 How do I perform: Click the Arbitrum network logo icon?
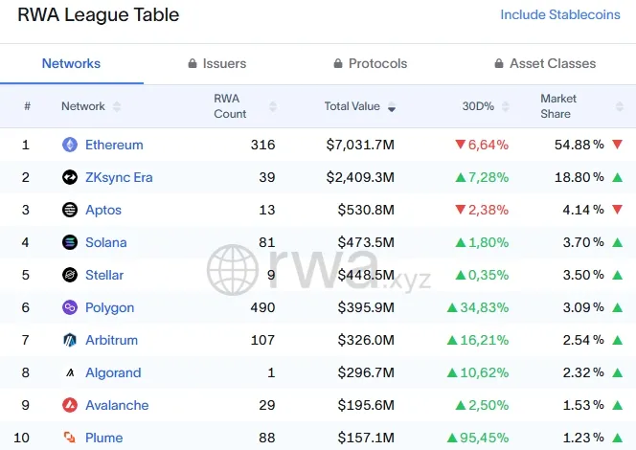(70, 340)
